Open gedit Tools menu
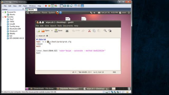The width and height of the screenshot is (169, 95). click(x=59, y=26)
